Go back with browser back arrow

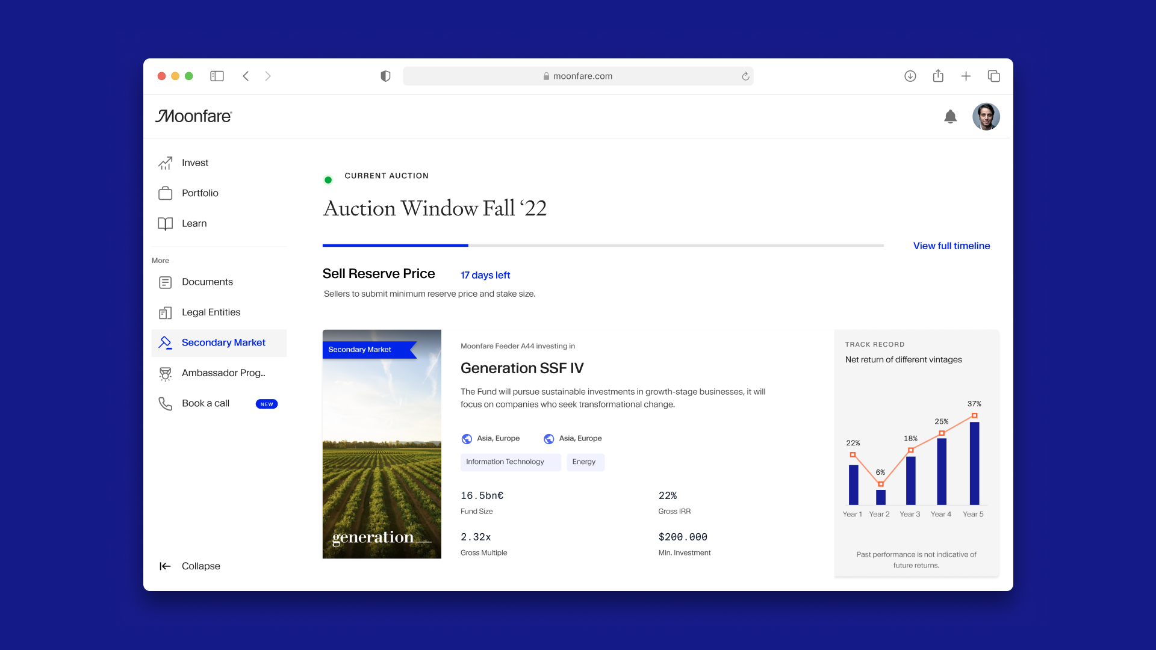(246, 76)
